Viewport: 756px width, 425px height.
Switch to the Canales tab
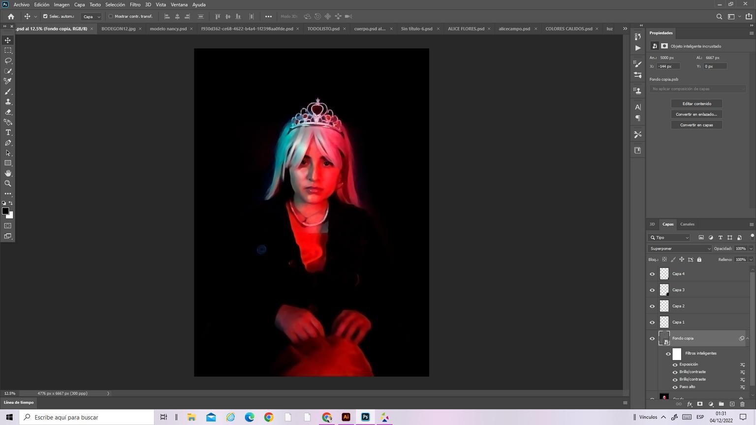687,224
